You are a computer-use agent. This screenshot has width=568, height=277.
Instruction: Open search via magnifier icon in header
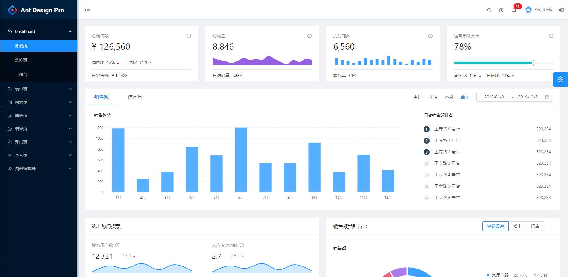pos(489,10)
